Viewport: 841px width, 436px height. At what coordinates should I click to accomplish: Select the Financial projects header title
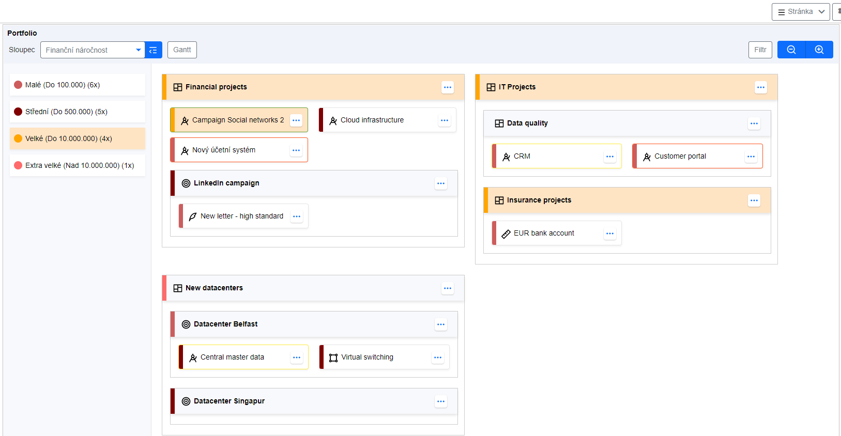(216, 87)
